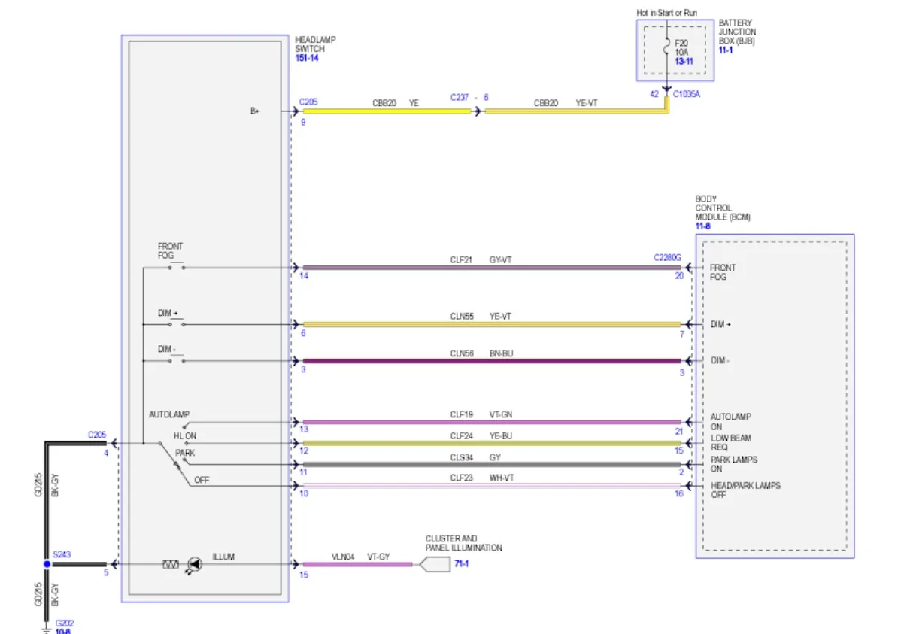
Task: Click pin number 42 at C1035A
Action: point(655,95)
